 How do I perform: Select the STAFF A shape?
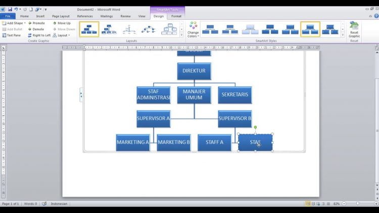214,142
